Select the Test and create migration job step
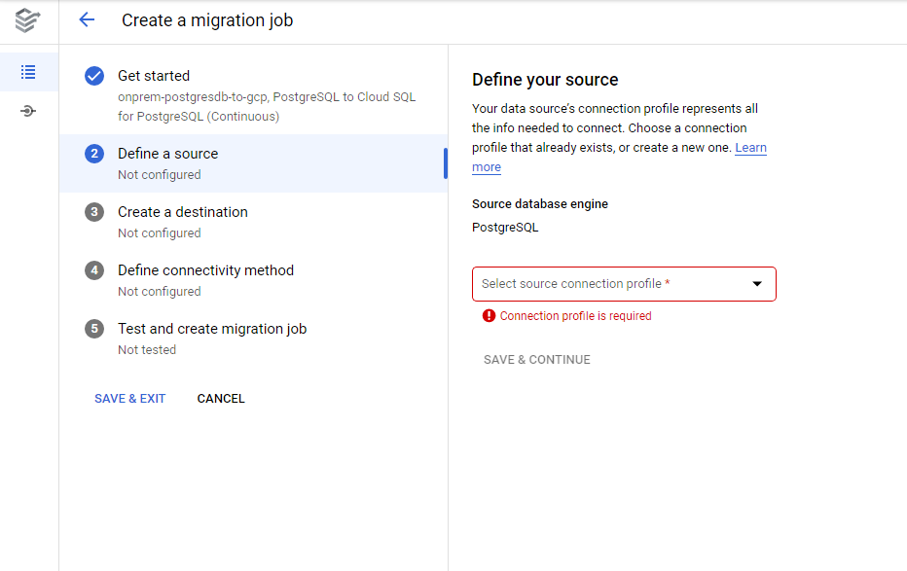This screenshot has height=571, width=907. coord(211,329)
